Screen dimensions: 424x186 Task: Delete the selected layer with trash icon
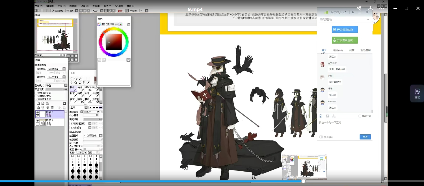click(52, 108)
